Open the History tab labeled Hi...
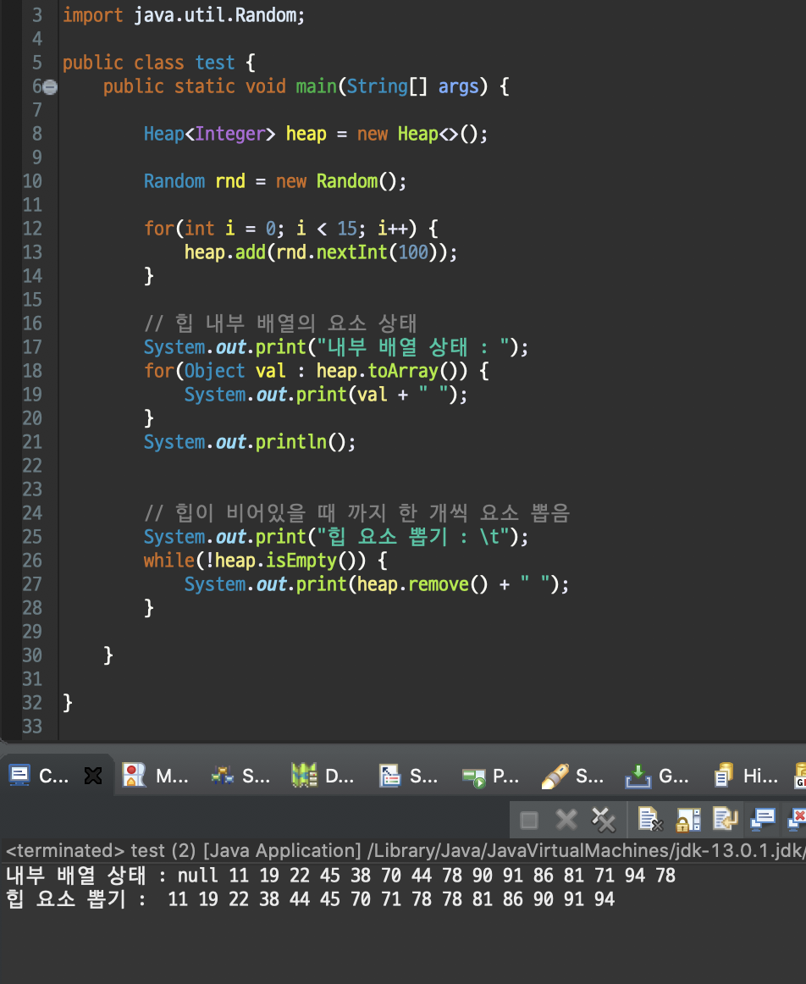 pyautogui.click(x=746, y=777)
